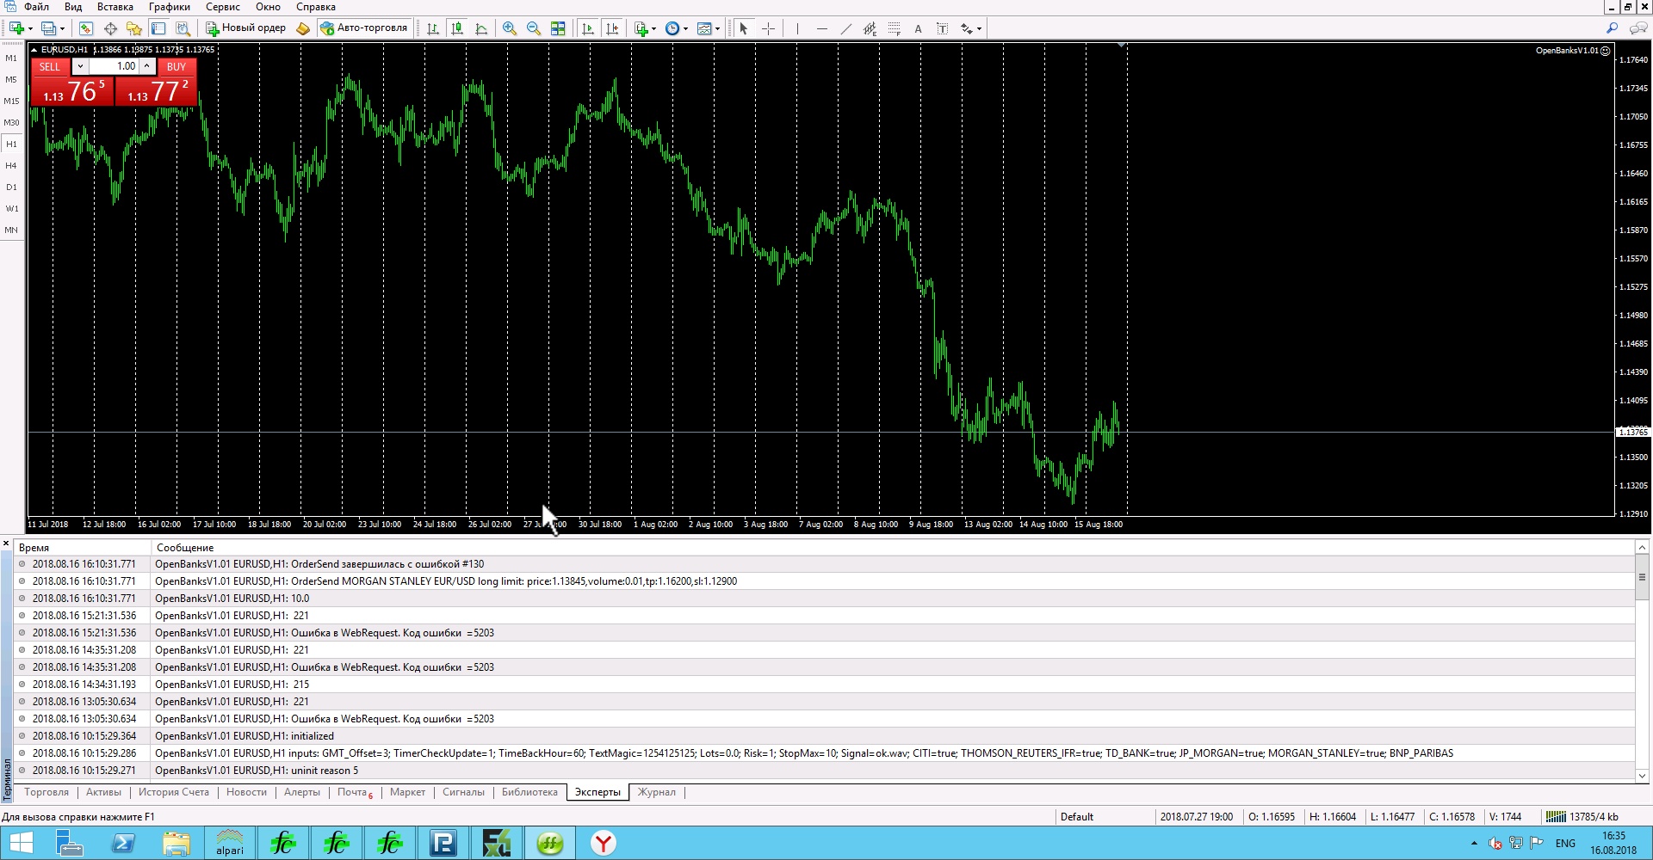
Task: Click the Windows Start button
Action: [22, 844]
